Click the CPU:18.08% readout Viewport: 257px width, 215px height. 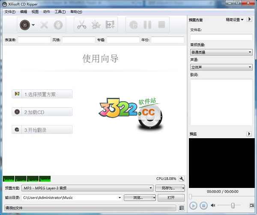click(x=166, y=179)
